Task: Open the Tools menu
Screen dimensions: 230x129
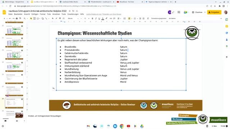Action: (x=64, y=14)
